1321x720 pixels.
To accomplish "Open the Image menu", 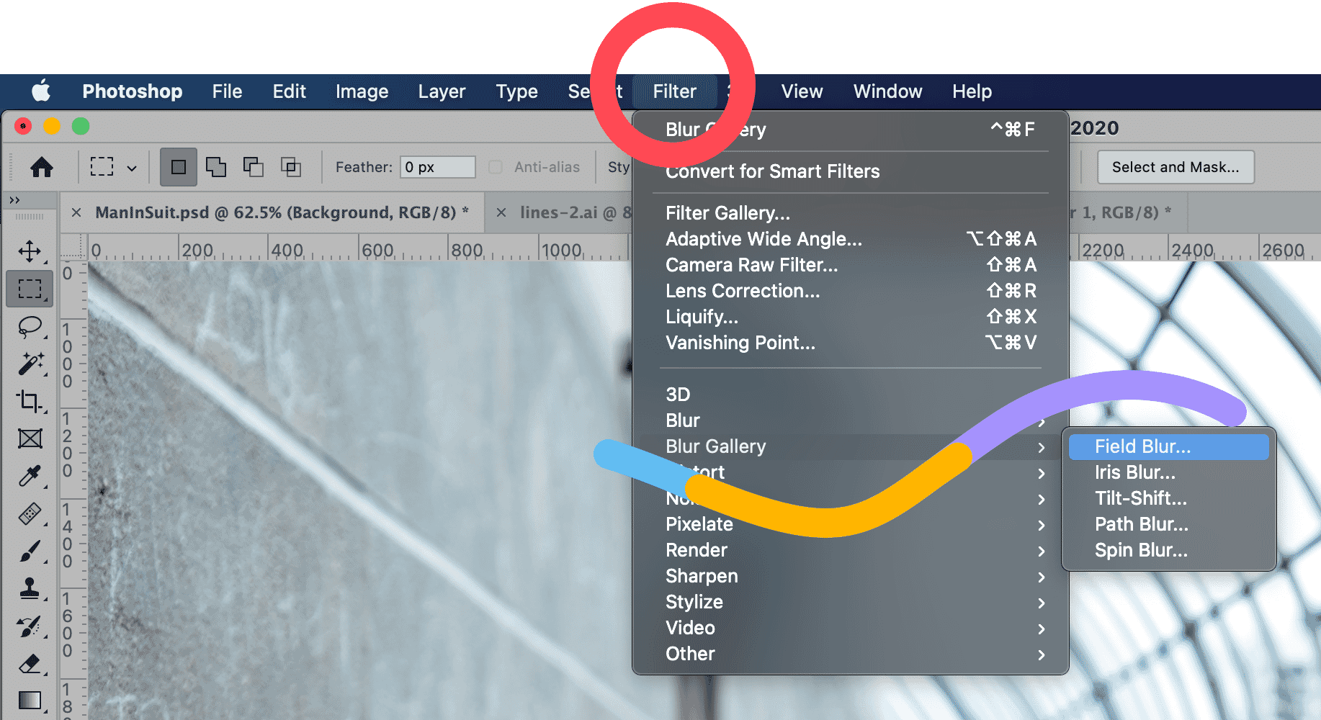I will (x=362, y=91).
